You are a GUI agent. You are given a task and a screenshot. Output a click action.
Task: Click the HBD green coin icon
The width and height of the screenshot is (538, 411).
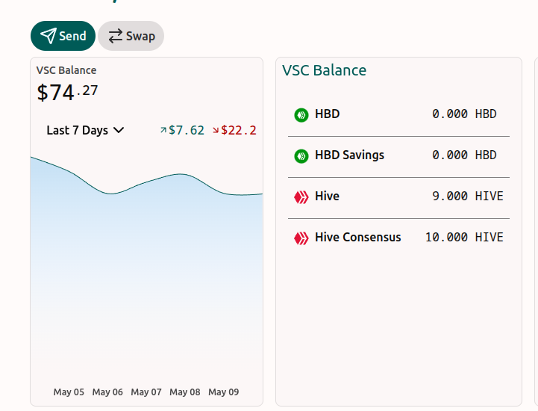(x=301, y=115)
